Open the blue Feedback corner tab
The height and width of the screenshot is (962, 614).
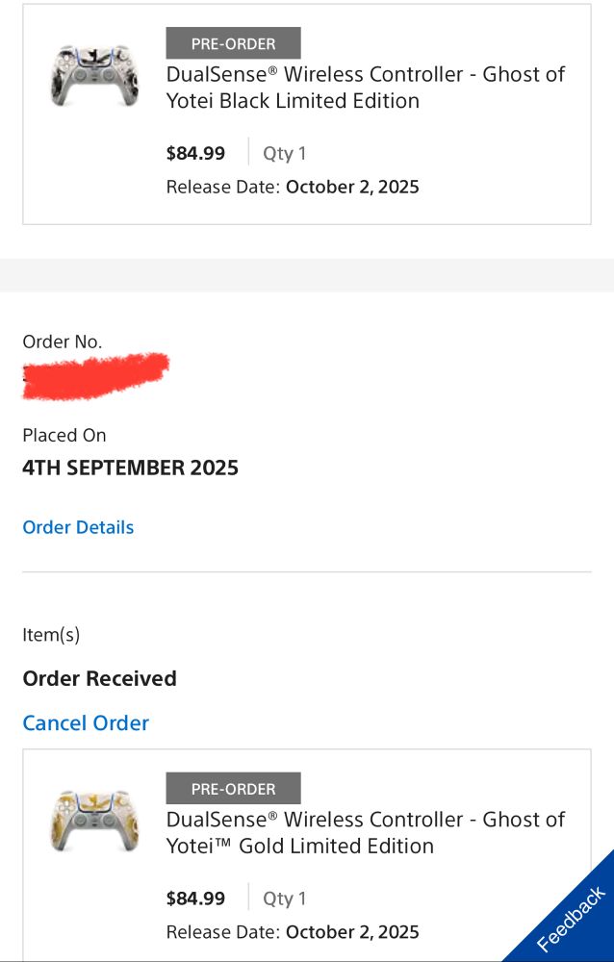click(x=564, y=914)
